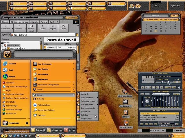Select Dossier KaZaA in the Bureau submenu
Viewport: 185px width, 138px height.
pyautogui.click(x=87, y=118)
